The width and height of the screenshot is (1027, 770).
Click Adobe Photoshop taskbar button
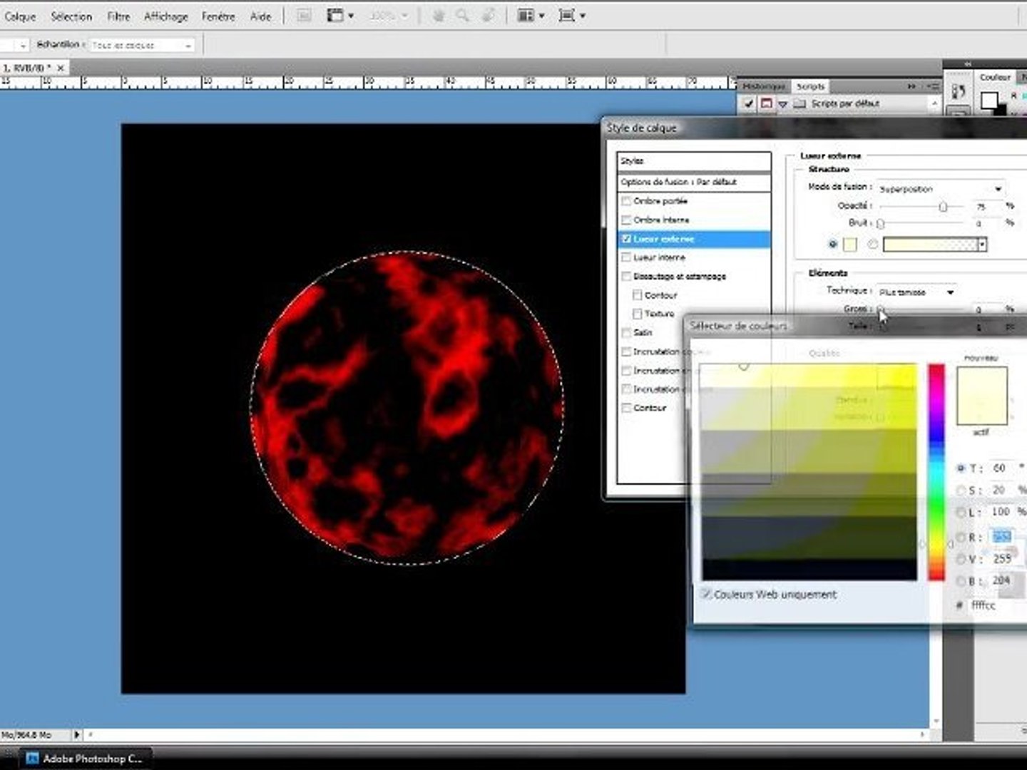click(85, 759)
